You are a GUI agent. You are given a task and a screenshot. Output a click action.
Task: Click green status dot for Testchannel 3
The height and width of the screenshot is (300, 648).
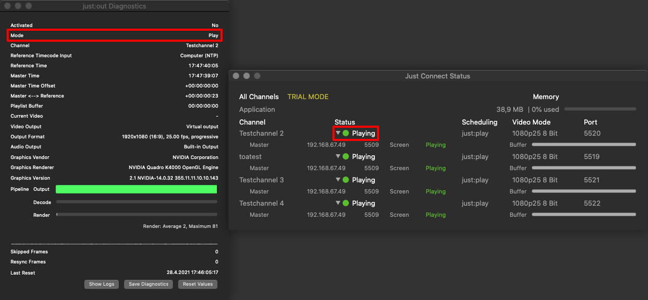tap(346, 180)
